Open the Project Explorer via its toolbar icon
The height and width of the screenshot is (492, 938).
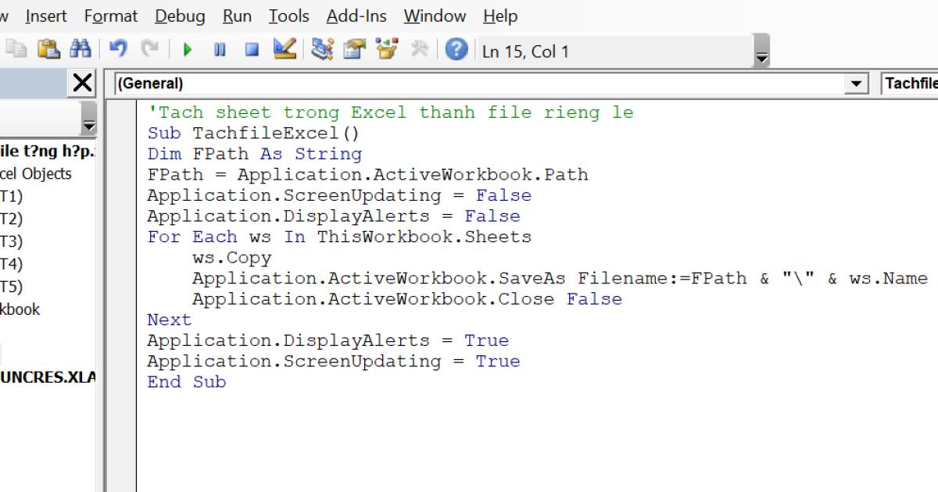click(322, 48)
